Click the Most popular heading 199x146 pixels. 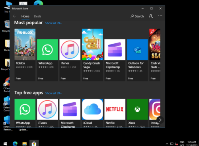[x=28, y=23]
